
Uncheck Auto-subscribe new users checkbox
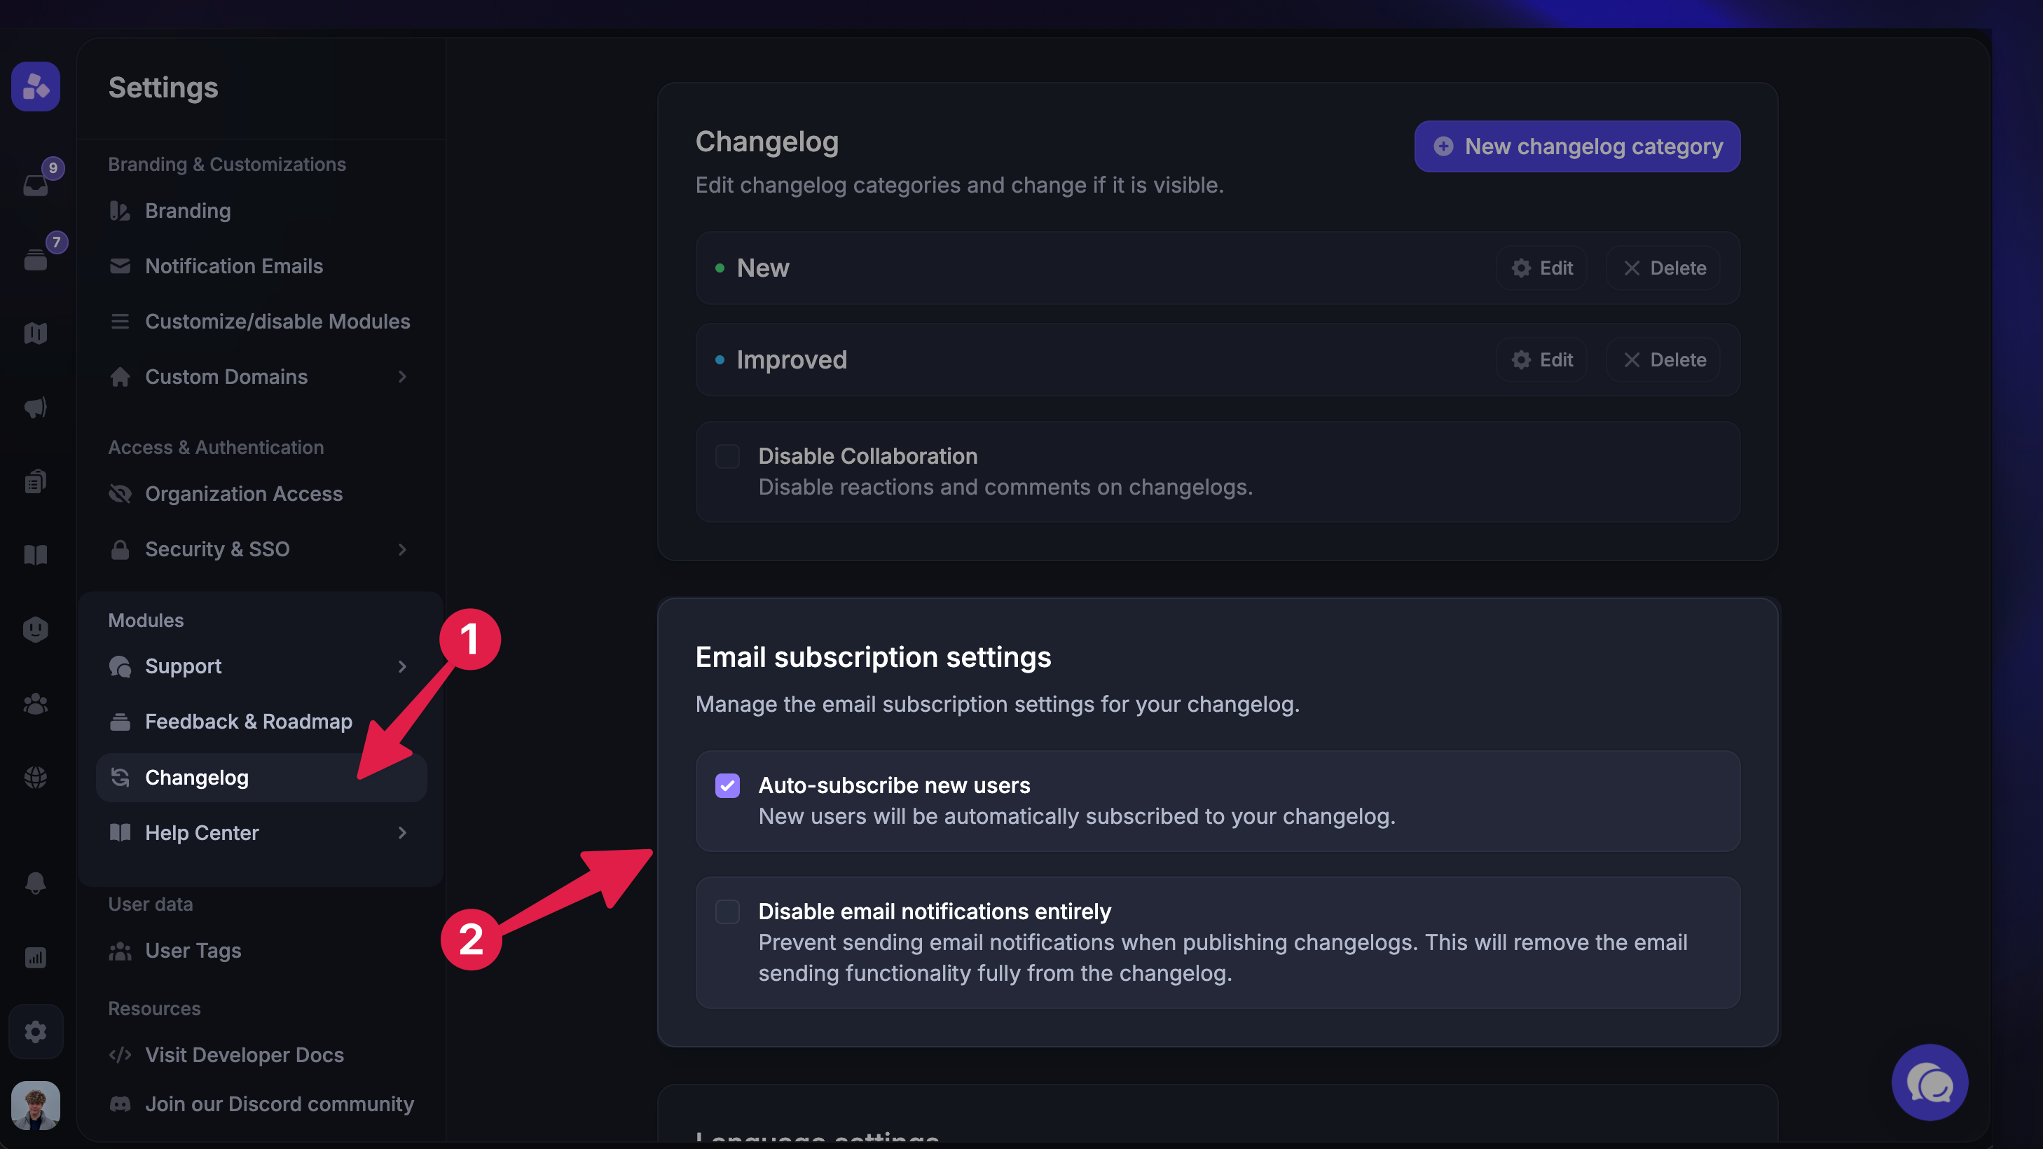click(x=727, y=786)
